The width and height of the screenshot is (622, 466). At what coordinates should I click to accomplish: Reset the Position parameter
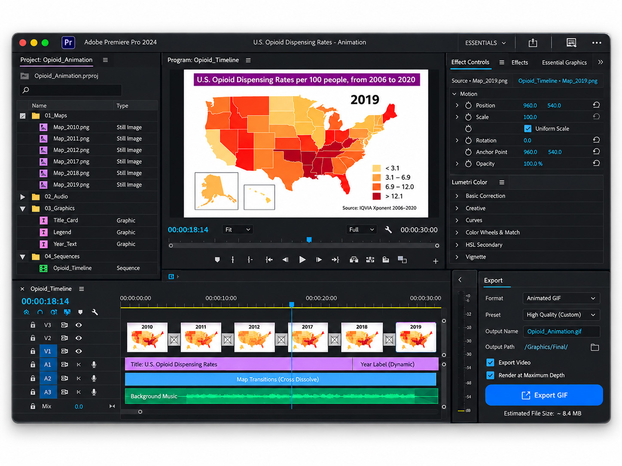click(596, 105)
